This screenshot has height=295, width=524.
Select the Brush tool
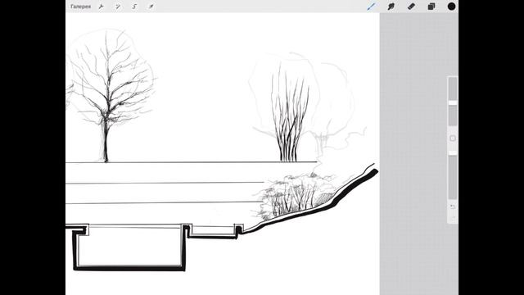(371, 7)
